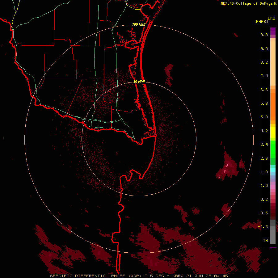Click the 7.4 legend value
This screenshot has height=278, width=278.
pyautogui.click(x=264, y=76)
